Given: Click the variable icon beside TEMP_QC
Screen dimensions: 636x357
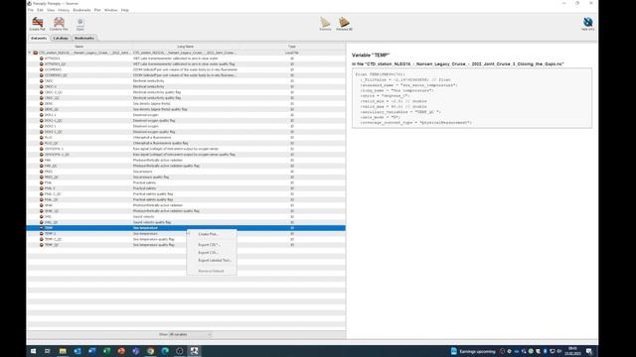Looking at the screenshot, I should (42, 245).
